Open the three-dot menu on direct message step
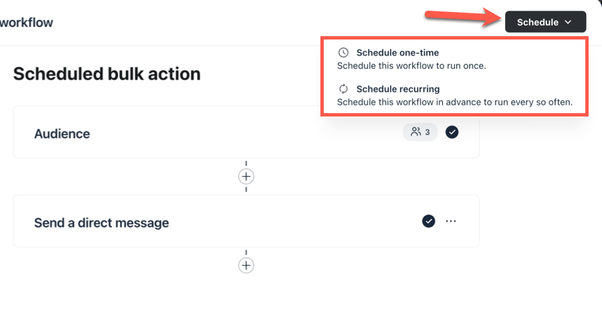 [x=451, y=221]
